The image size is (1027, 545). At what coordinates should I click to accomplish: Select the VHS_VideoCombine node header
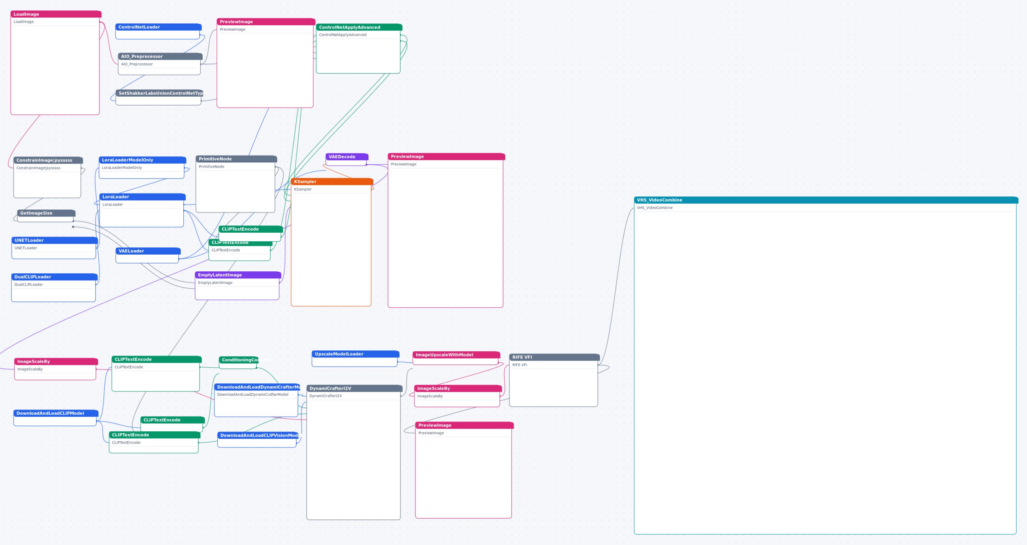pos(826,200)
